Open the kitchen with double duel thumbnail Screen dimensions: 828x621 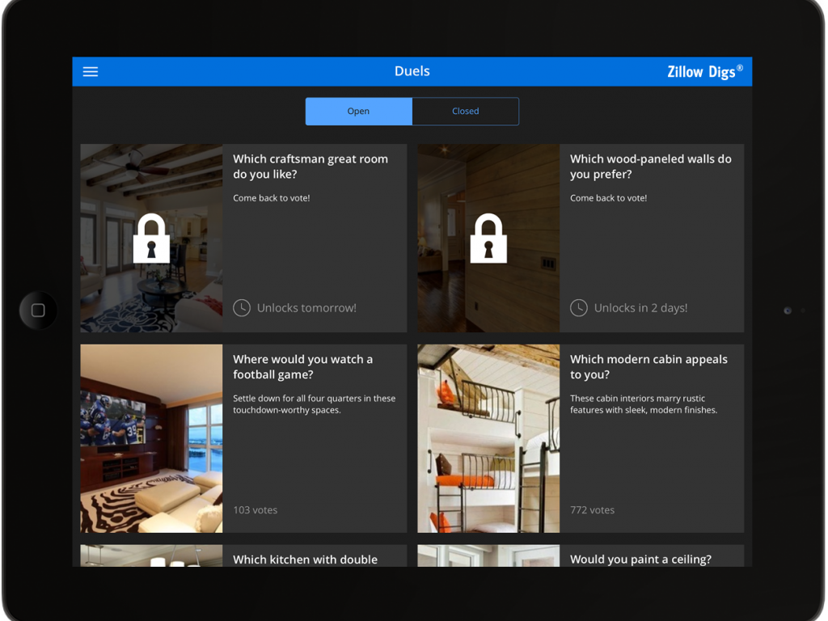[x=151, y=556]
